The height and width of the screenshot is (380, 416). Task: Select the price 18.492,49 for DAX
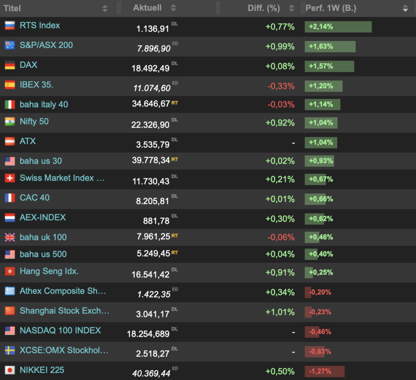(x=150, y=69)
